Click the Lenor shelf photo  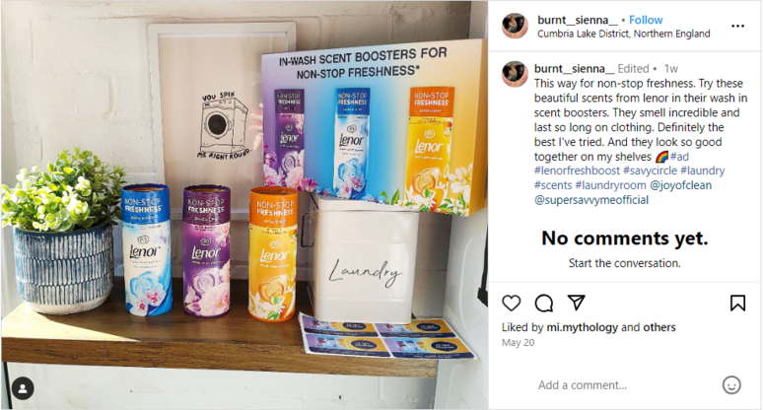point(244,205)
